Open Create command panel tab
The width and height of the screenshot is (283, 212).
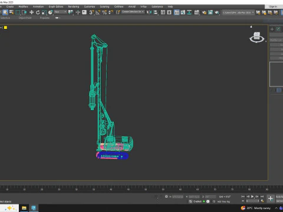pos(272,29)
